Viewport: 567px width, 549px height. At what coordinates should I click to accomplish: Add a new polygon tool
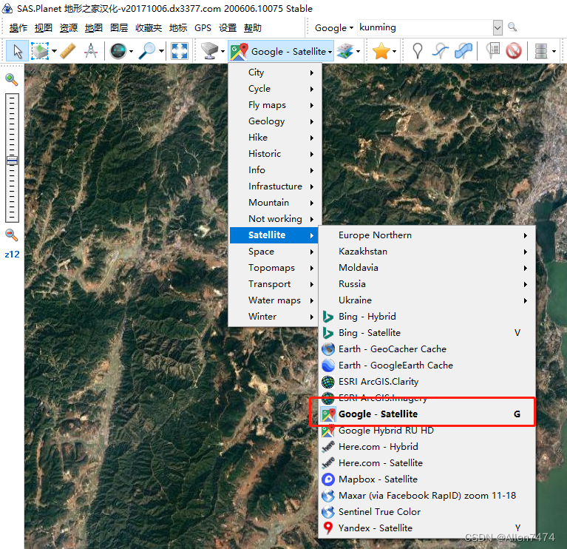(464, 51)
